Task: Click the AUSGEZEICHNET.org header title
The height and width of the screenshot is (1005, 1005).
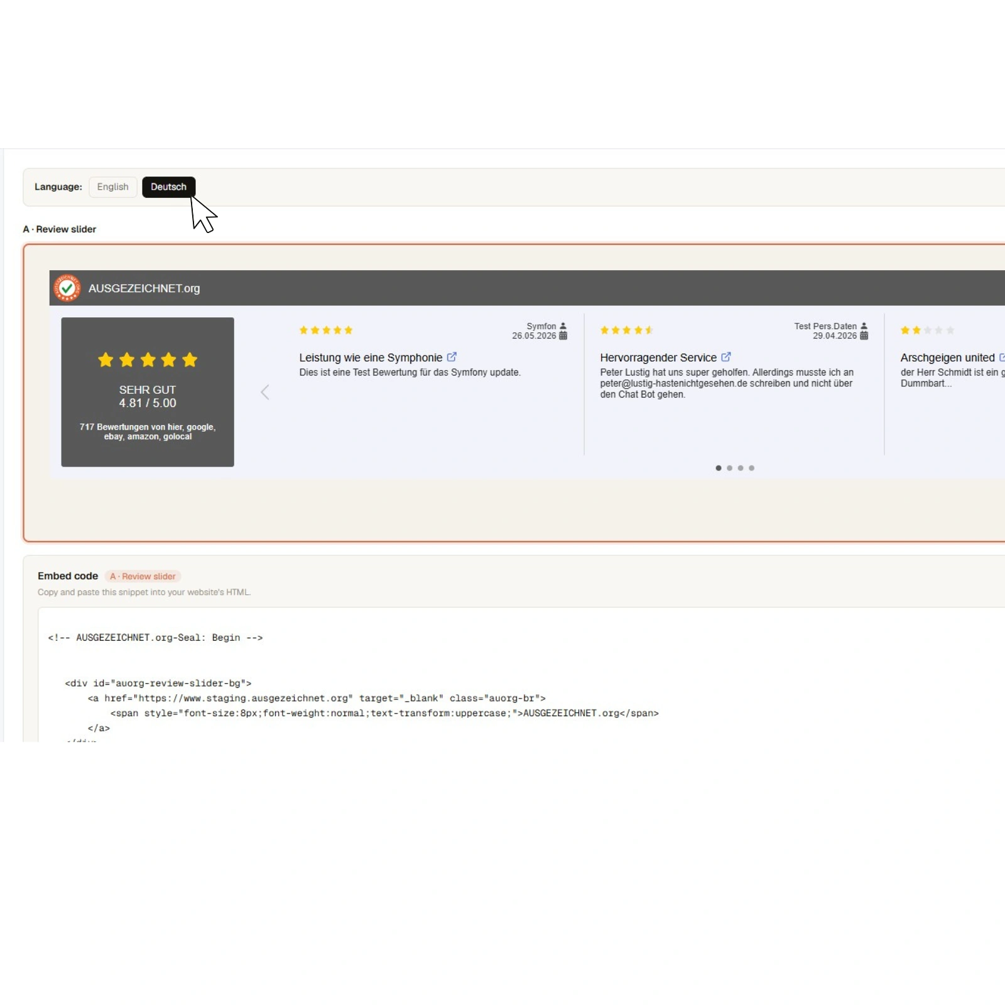Action: [x=144, y=288]
